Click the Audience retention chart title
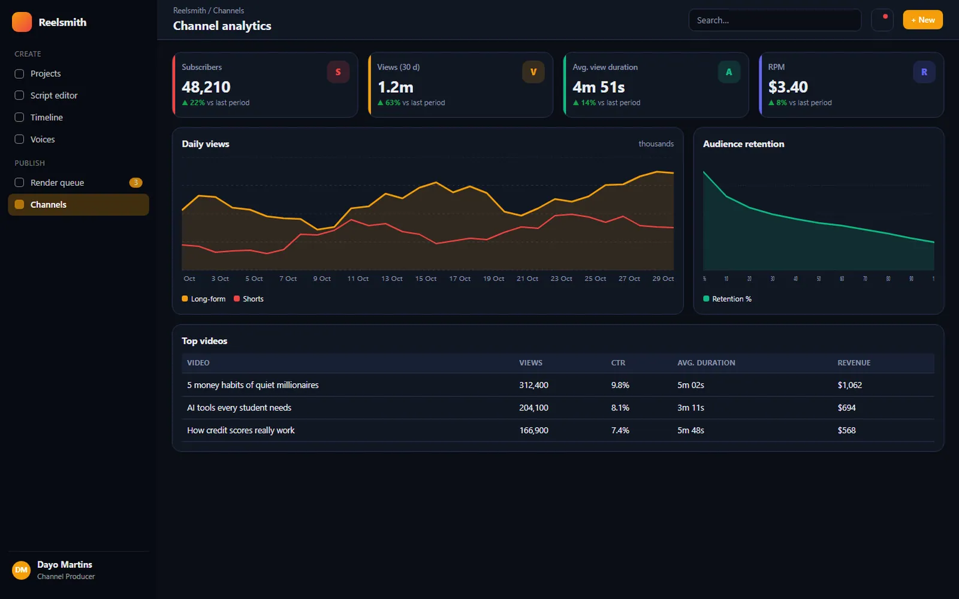 point(743,144)
